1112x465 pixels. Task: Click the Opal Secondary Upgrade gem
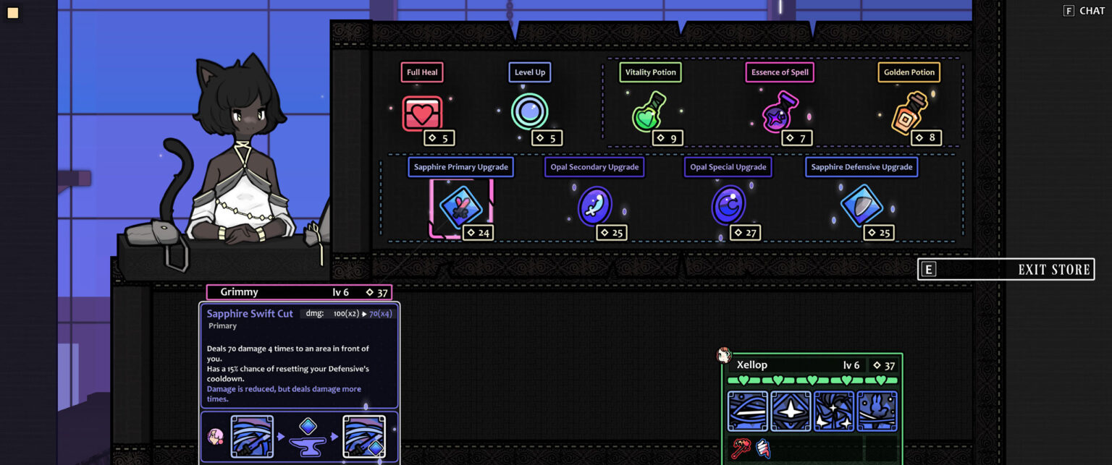[x=594, y=206]
